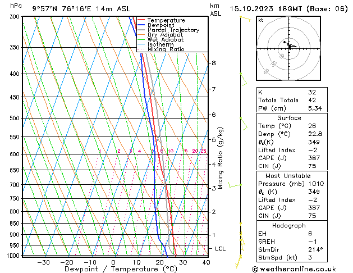Click the hodograph wind circle plot
Screen dimensions: 353x273
pos(288,48)
